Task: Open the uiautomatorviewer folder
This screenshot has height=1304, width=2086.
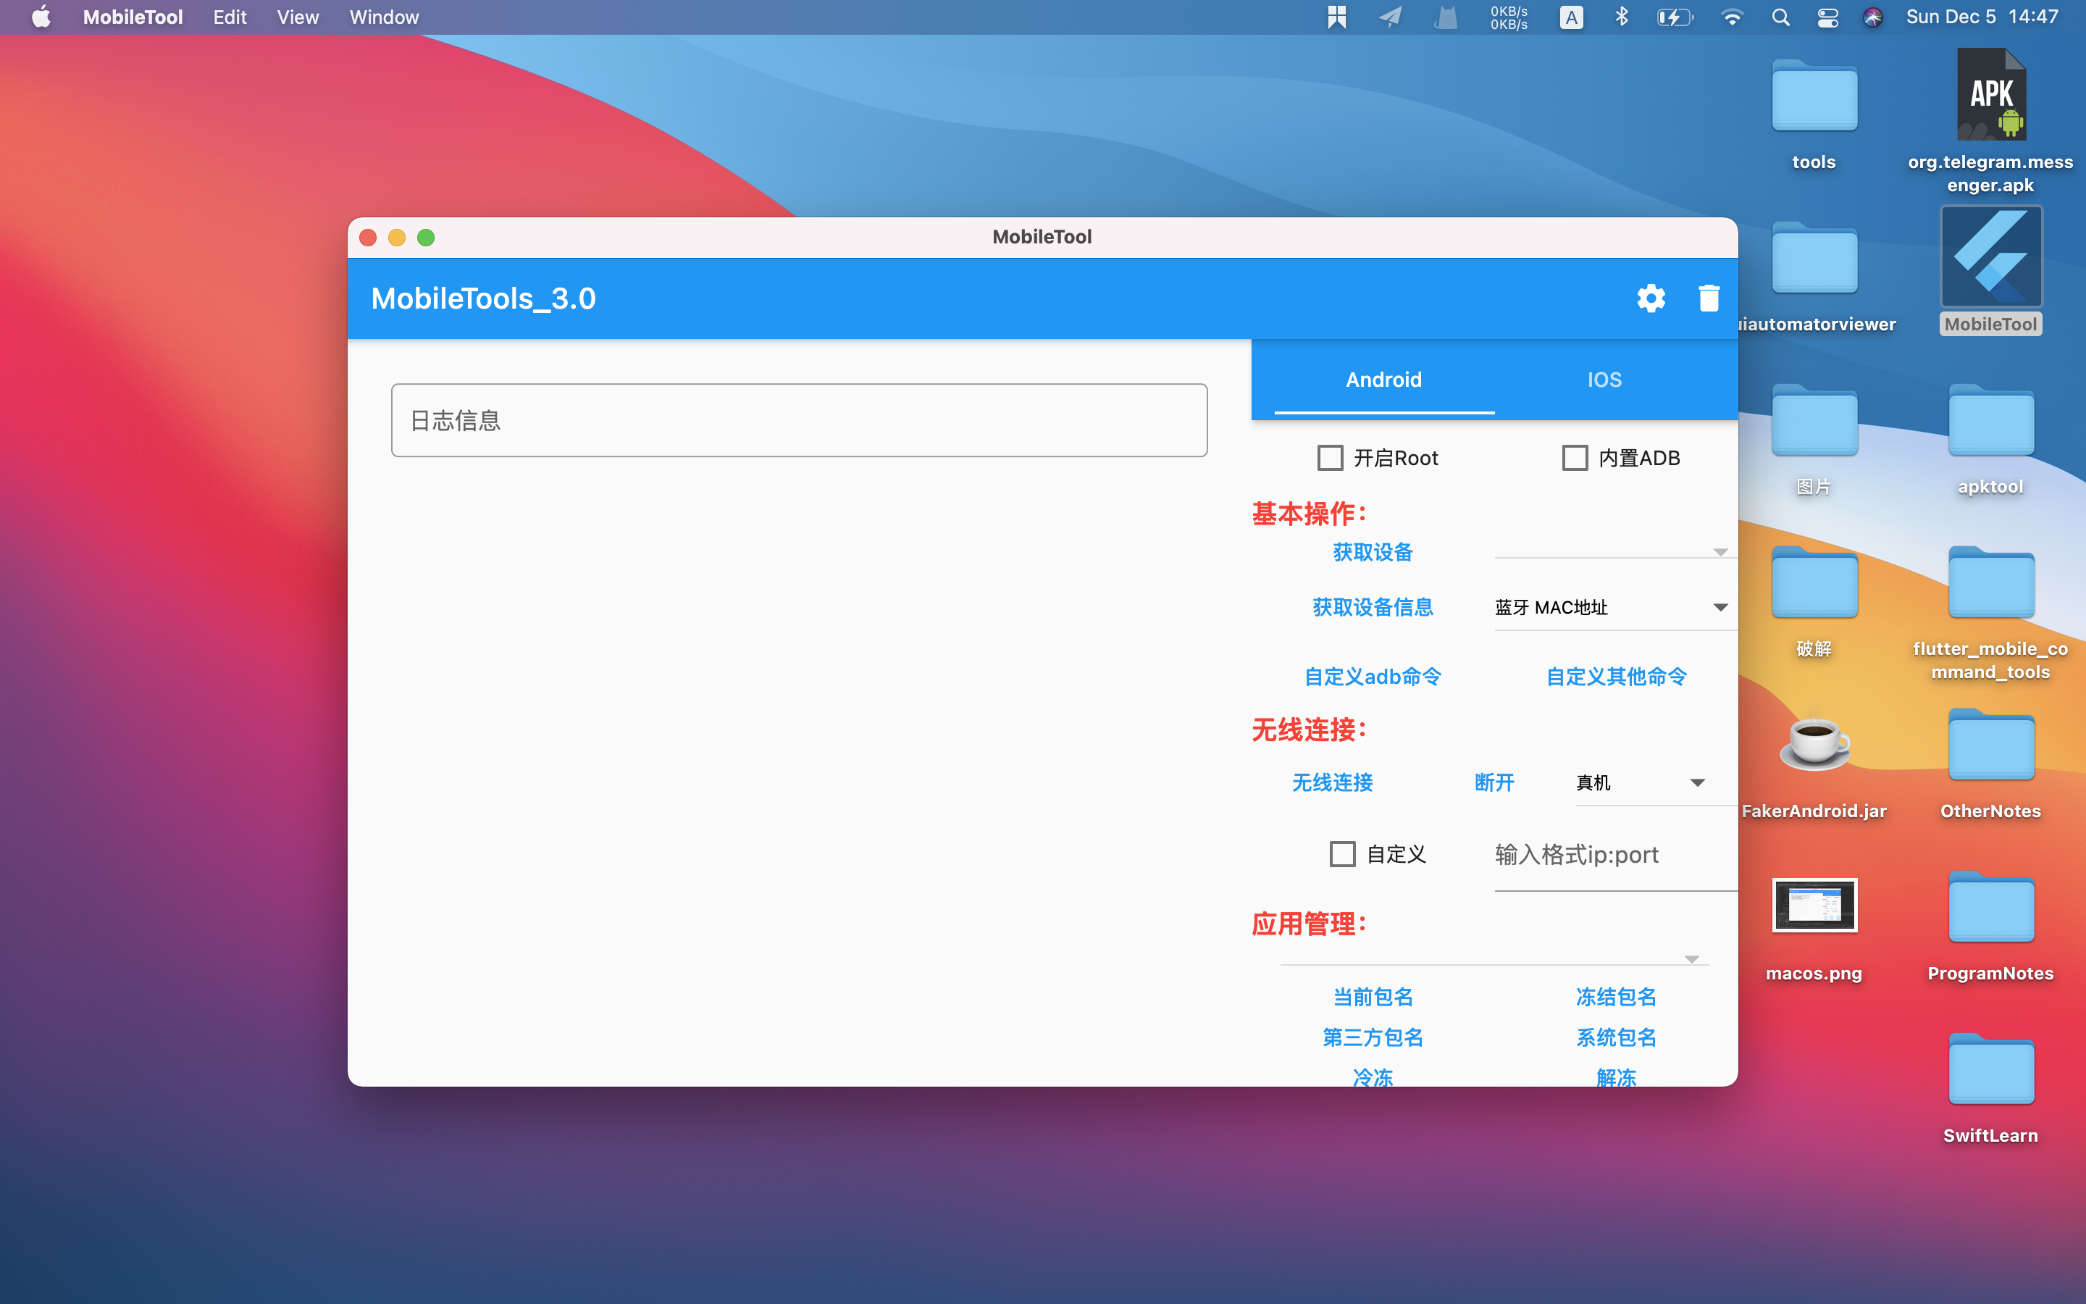Action: pos(1814,259)
